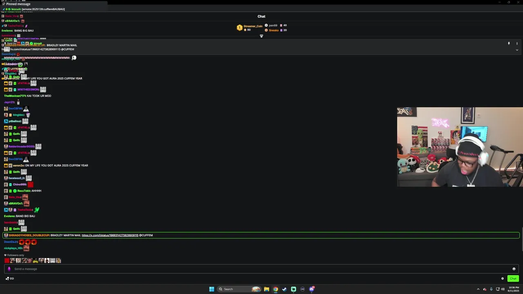
Task: Open Kick app icon in taskbar
Action: point(293,289)
